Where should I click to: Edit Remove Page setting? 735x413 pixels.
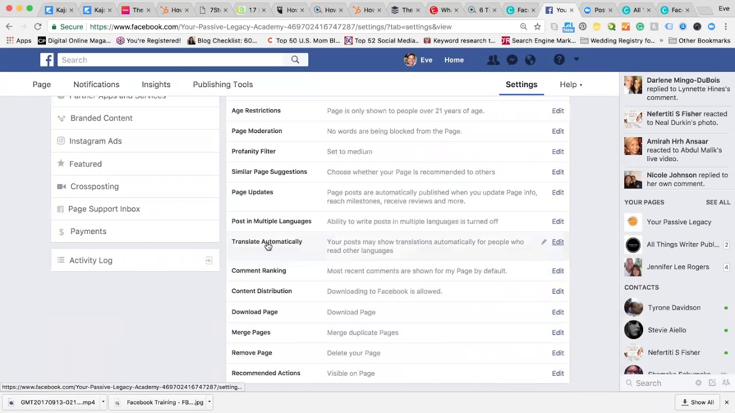(x=558, y=353)
